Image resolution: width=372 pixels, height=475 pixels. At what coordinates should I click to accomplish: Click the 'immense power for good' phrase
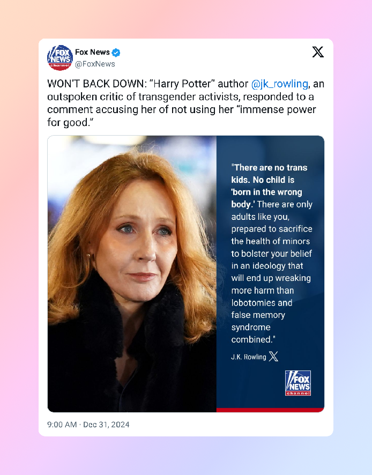coord(182,116)
